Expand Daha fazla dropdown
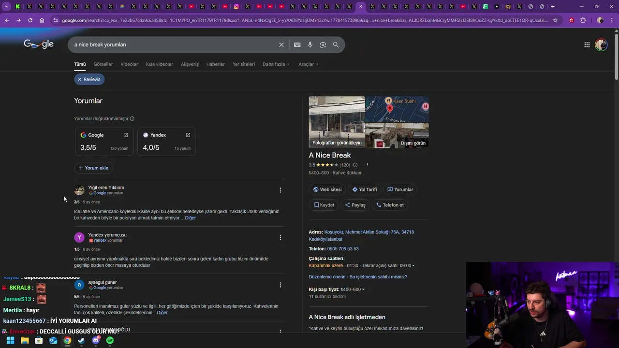The image size is (619, 348). [x=276, y=64]
